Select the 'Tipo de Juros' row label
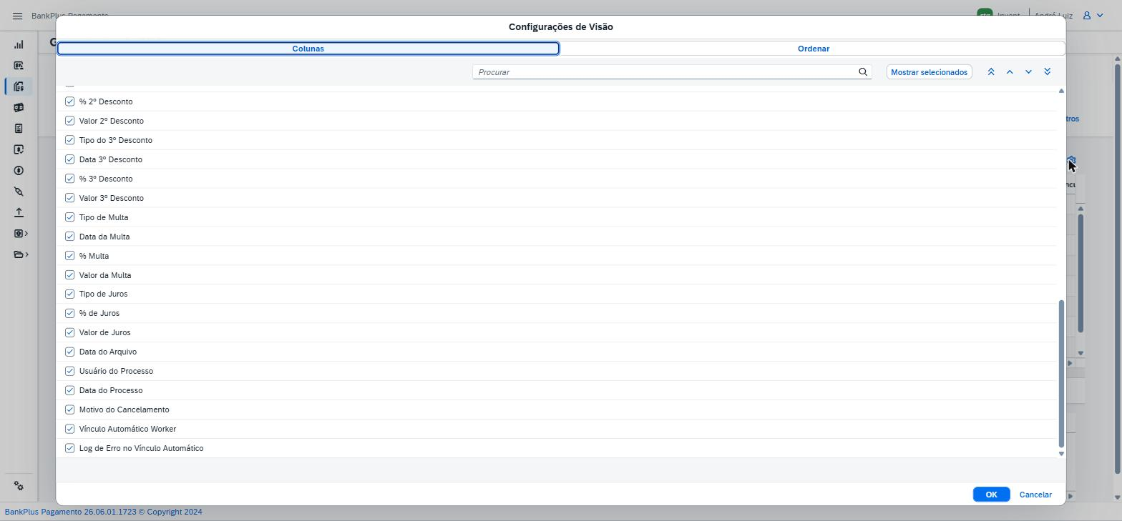Image resolution: width=1122 pixels, height=521 pixels. point(104,294)
